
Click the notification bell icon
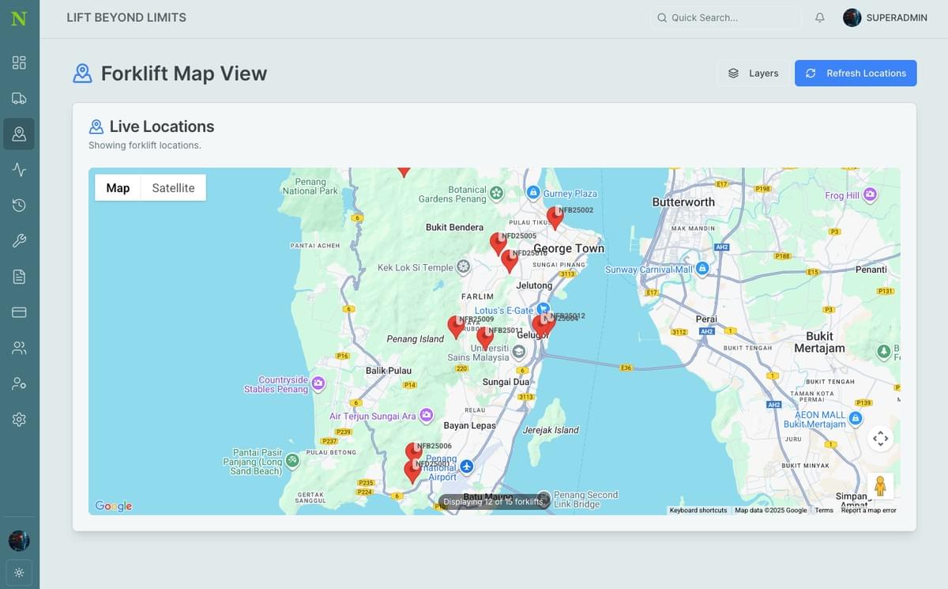pyautogui.click(x=820, y=17)
